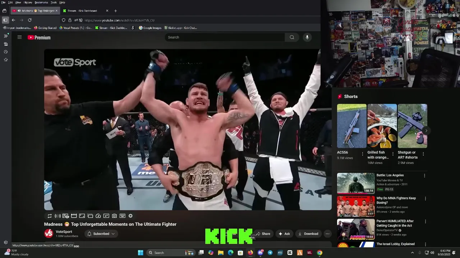This screenshot has width=460, height=258.
Task: Open Telegram from the taskbar
Action: click(270, 253)
